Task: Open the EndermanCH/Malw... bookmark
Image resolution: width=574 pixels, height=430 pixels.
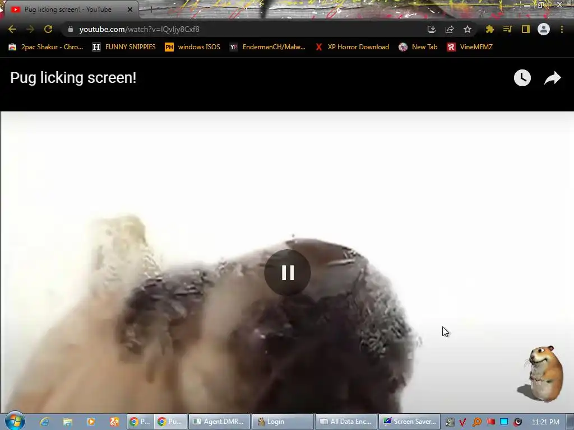Action: coord(267,47)
